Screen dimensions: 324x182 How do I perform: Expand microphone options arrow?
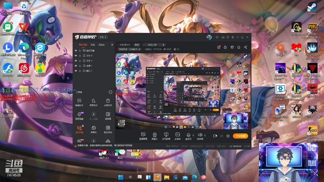pyautogui.click(x=193, y=136)
